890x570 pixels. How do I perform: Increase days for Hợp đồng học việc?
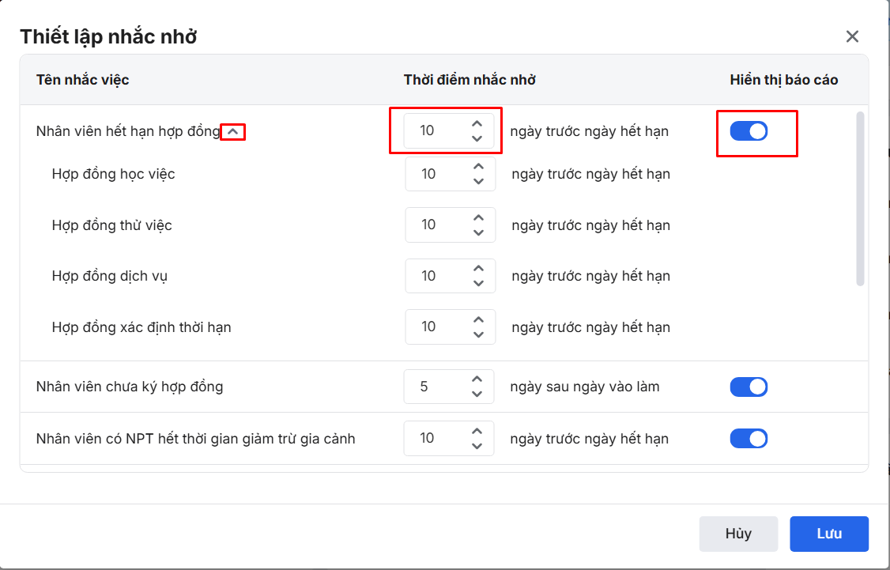(478, 167)
